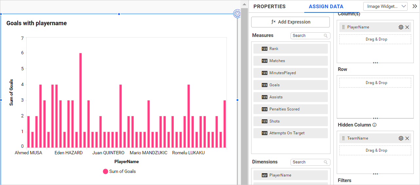
Task: Remove TeamName from Hidden Column
Action: click(407, 138)
